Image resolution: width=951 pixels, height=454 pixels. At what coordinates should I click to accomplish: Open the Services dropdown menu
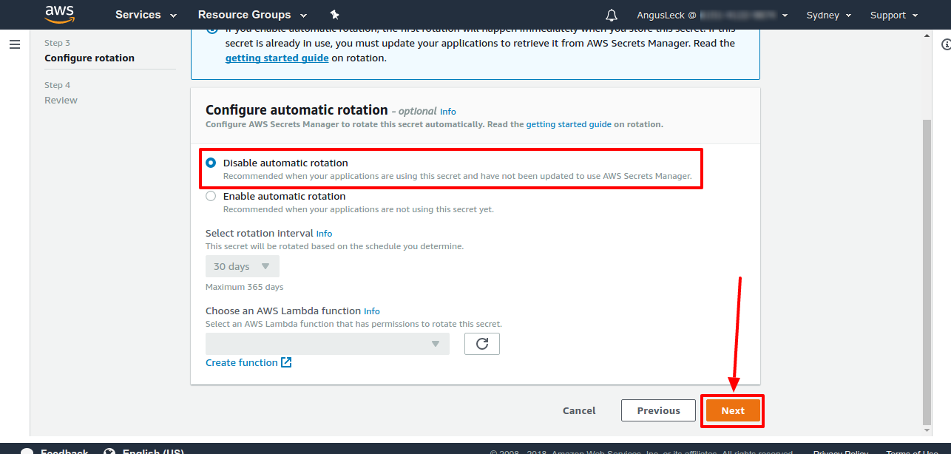tap(146, 15)
